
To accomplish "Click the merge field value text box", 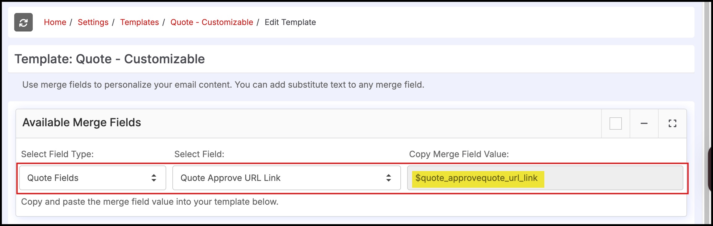I will 545,178.
